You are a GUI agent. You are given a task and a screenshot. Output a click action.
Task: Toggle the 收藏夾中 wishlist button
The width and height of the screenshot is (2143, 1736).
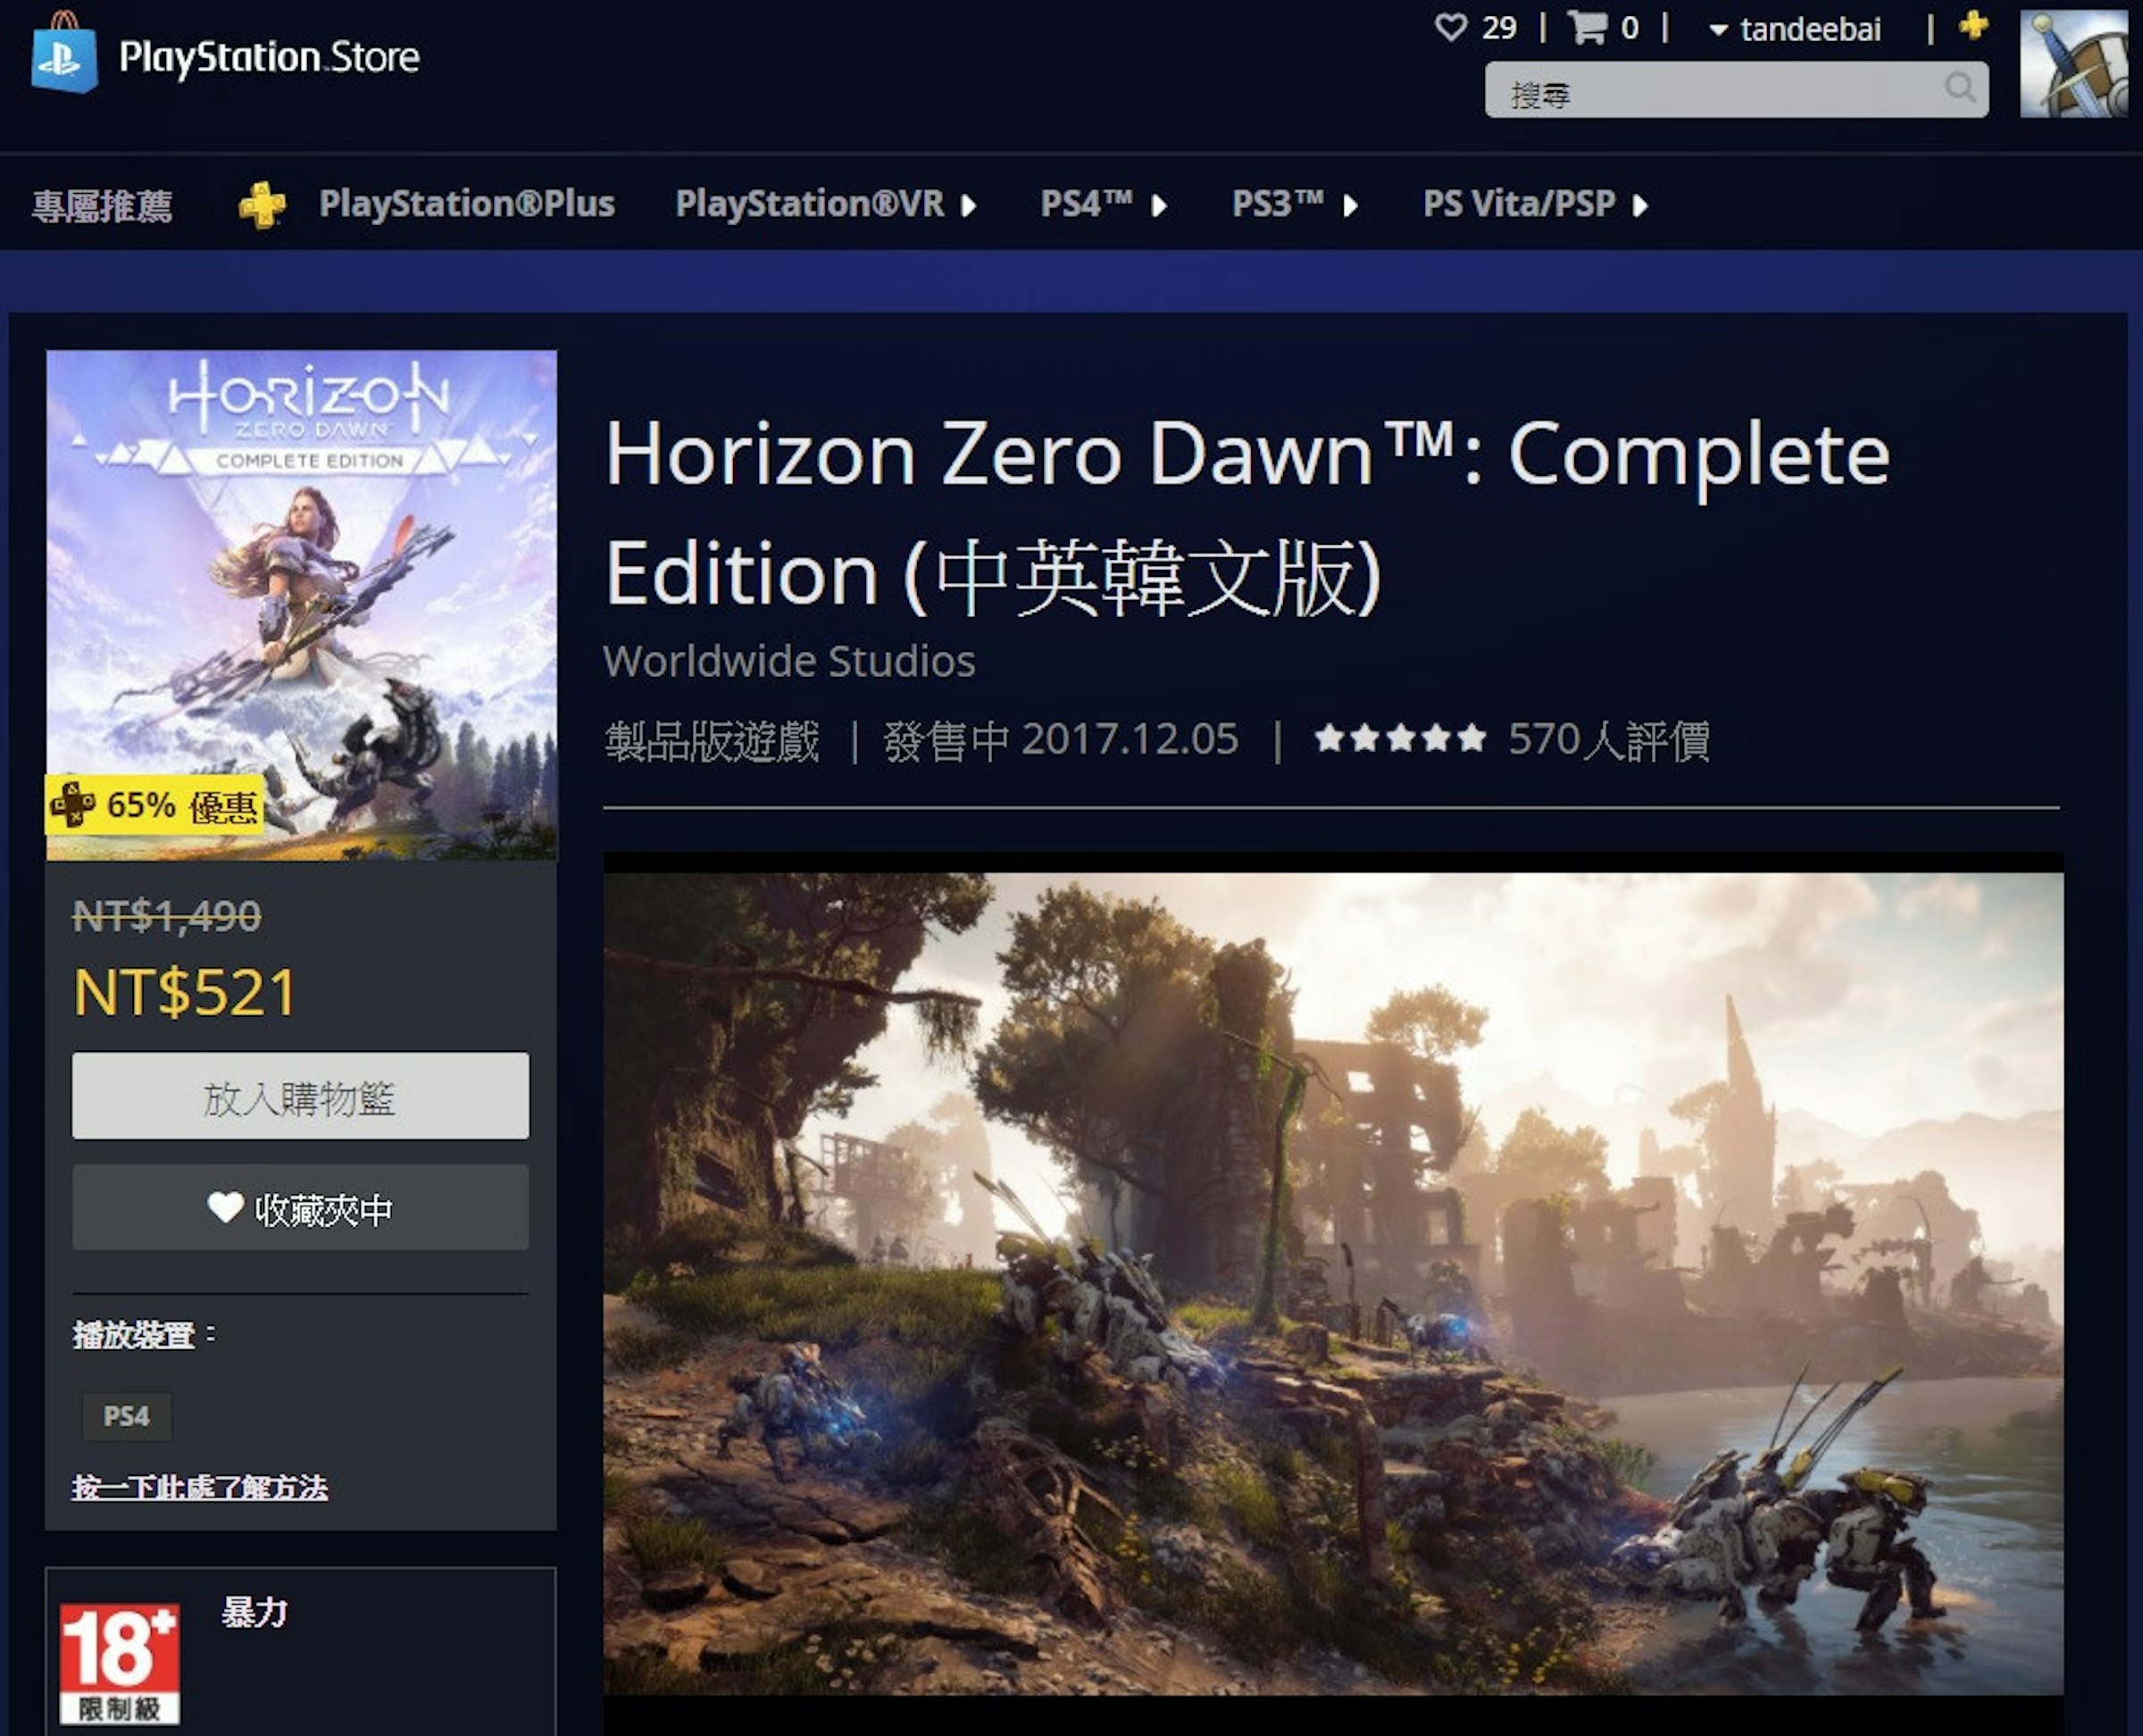coord(300,1207)
